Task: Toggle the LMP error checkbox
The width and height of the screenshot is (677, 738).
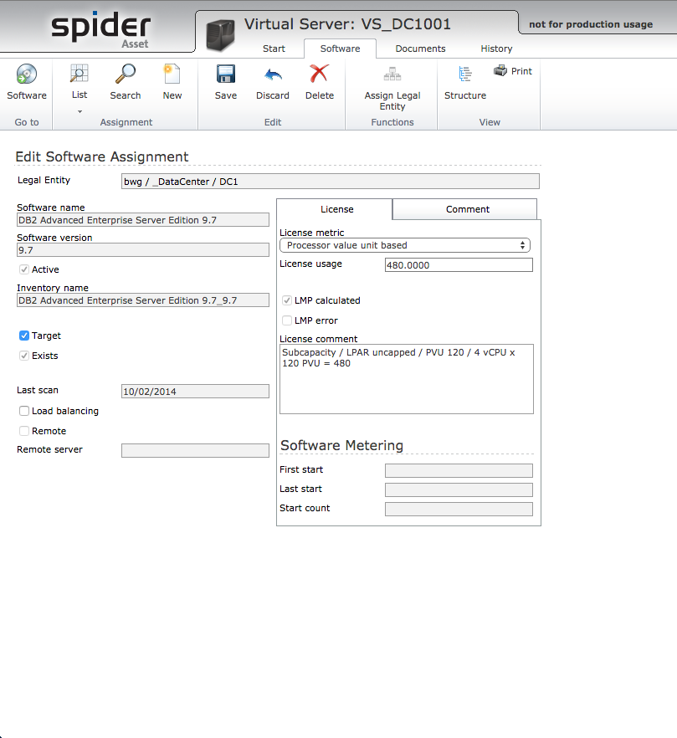Action: point(287,320)
